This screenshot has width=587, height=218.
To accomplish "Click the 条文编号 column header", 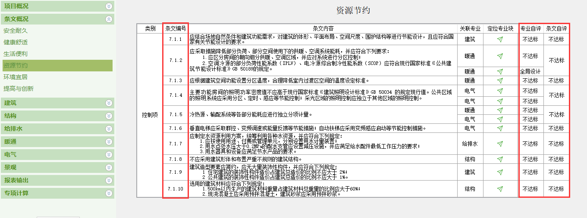I will (x=176, y=28).
